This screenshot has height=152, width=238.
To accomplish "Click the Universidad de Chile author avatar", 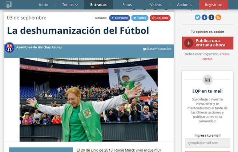I will [x=9, y=48].
